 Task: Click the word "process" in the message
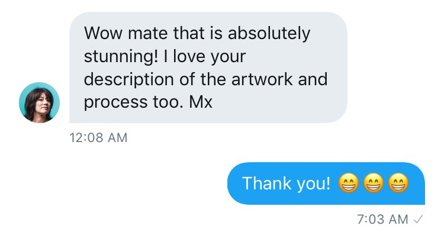point(115,102)
